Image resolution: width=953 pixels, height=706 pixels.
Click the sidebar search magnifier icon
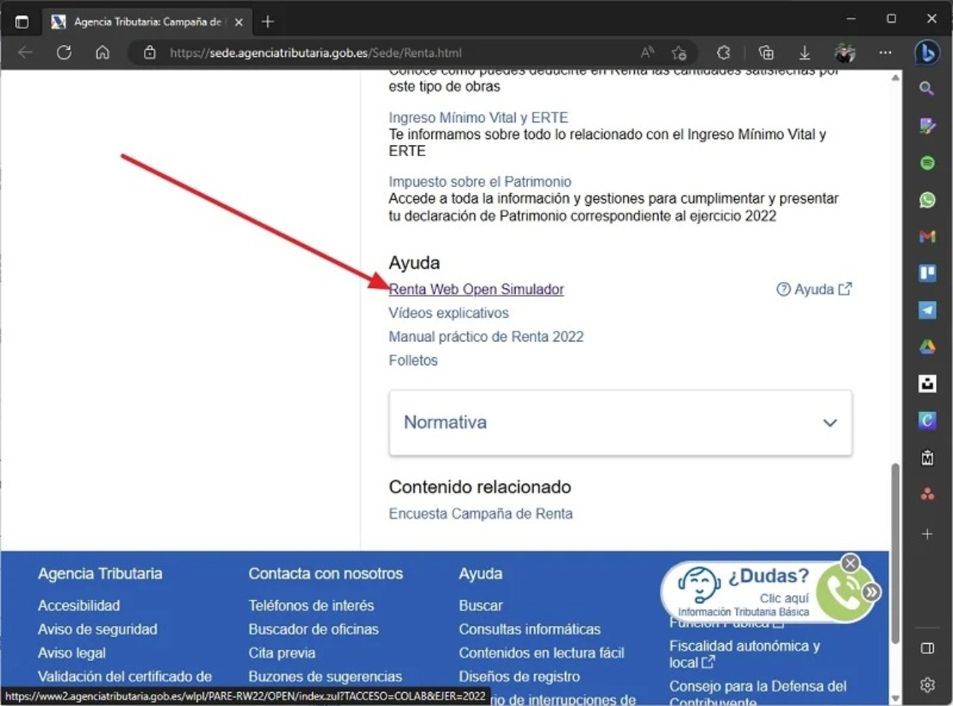pyautogui.click(x=927, y=89)
